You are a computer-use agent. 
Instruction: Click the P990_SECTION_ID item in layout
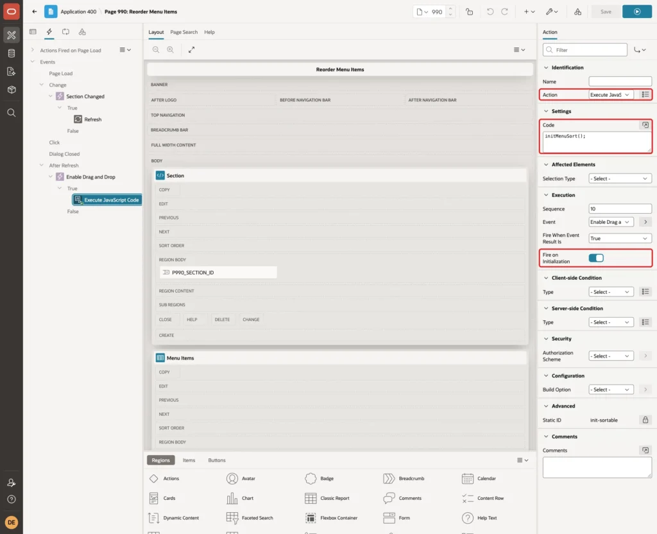click(218, 272)
